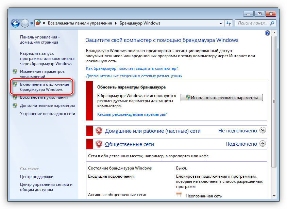
Task: Open Дополнительные параметры link
Action: click(x=47, y=106)
